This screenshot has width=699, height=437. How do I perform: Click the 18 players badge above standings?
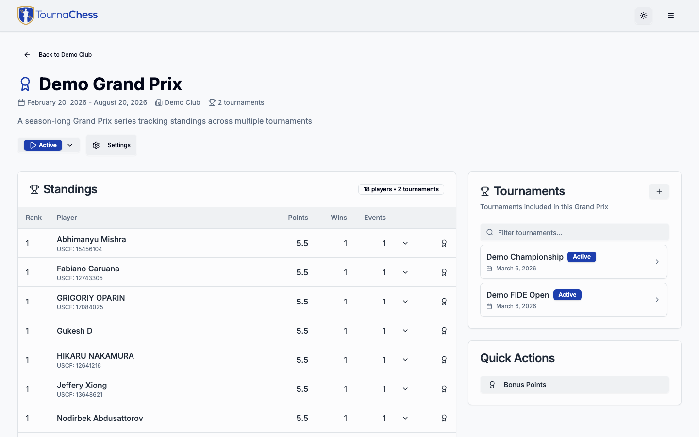pos(401,189)
